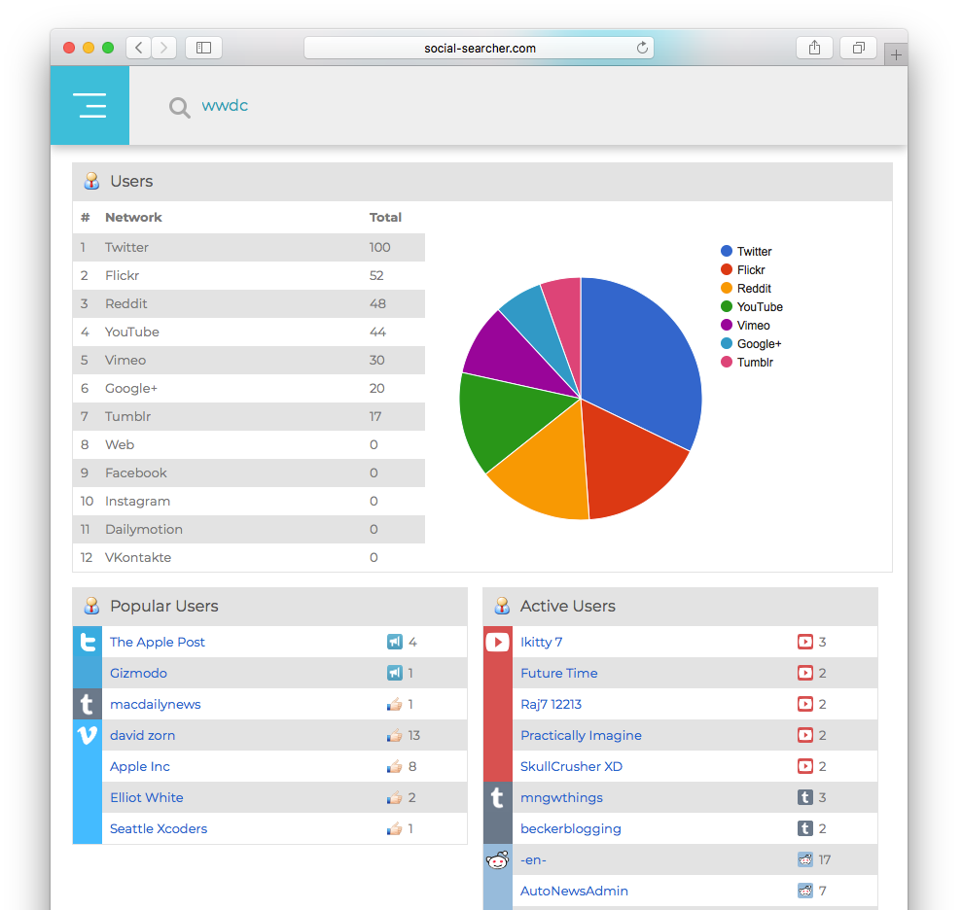This screenshot has width=962, height=910.
Task: Click the Google+ legend label
Action: click(759, 343)
